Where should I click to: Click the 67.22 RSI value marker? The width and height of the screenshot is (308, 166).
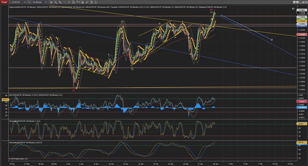[x=4, y=100]
